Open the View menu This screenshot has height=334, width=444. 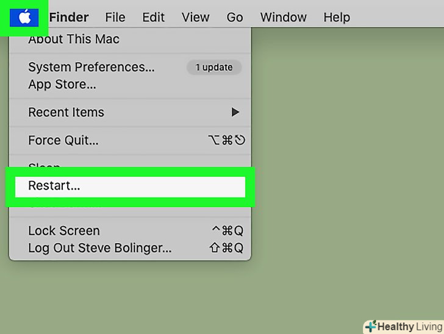196,18
